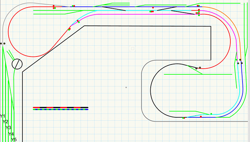Click the small plus crosshair marker

coord(126,87)
